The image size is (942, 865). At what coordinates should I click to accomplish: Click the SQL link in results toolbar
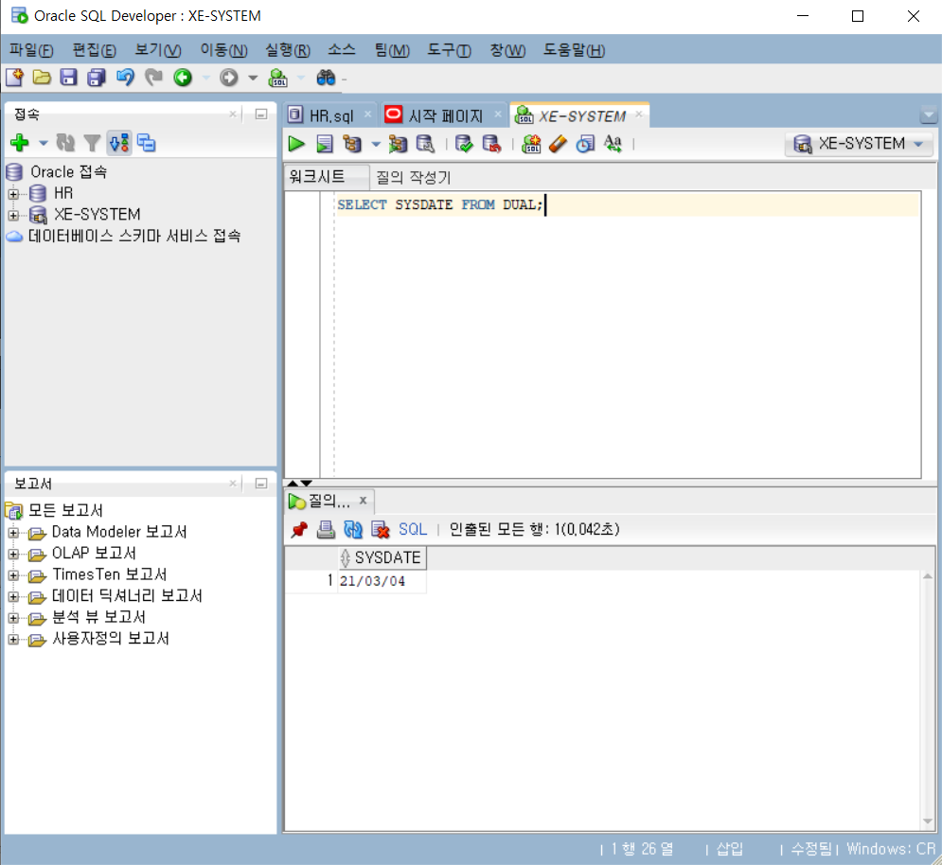pyautogui.click(x=413, y=529)
